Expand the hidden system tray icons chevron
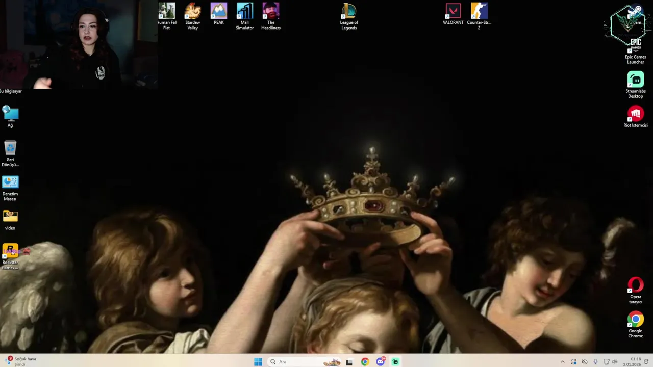 [x=563, y=362]
